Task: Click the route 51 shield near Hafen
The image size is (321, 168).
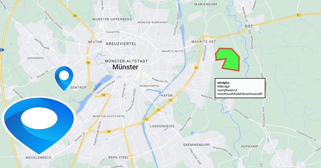Action: (x=170, y=100)
